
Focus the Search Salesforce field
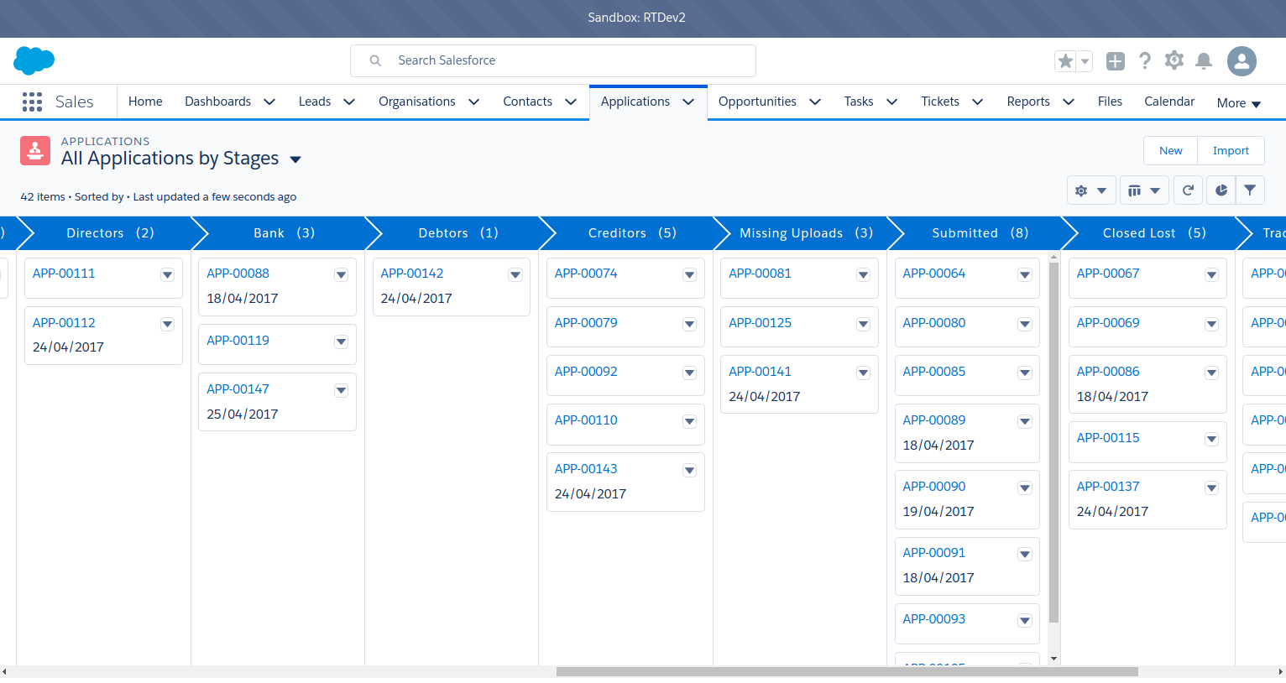coord(553,60)
